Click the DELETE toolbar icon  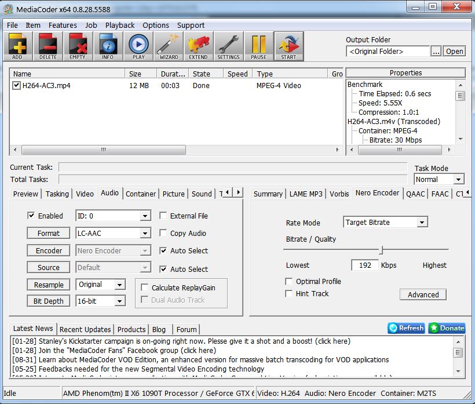(48, 46)
